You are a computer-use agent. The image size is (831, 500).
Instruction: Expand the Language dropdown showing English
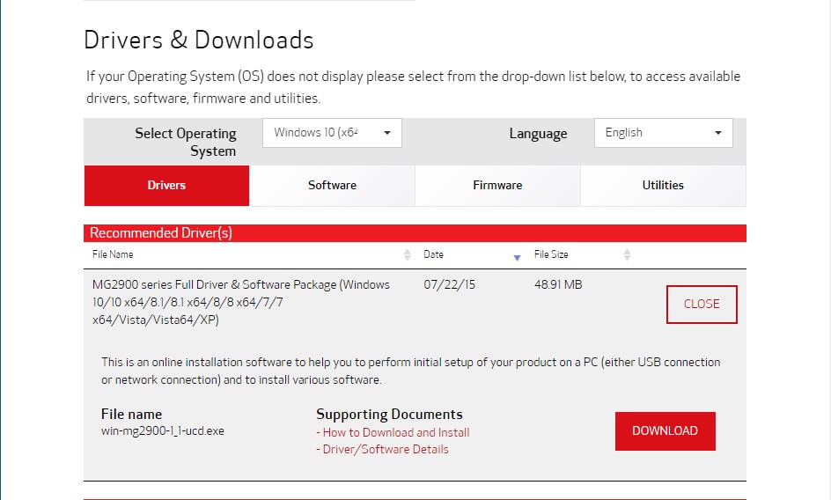[x=663, y=133]
